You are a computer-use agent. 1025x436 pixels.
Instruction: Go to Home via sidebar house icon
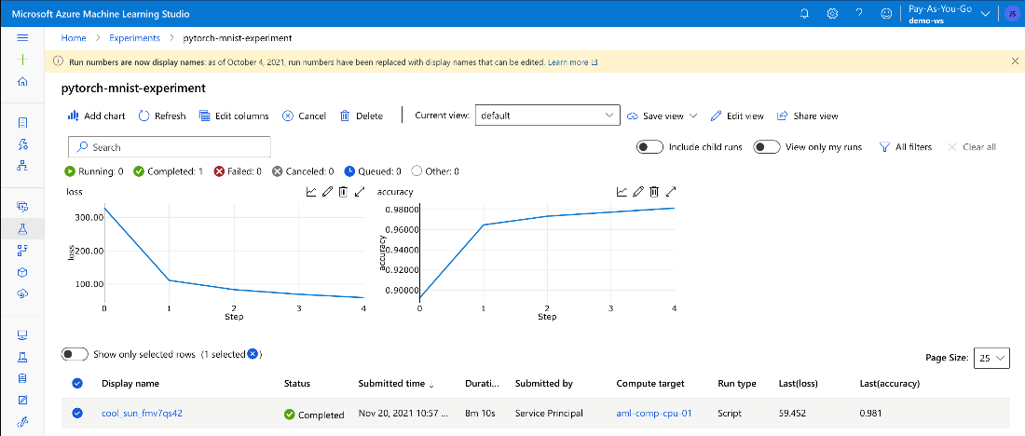tap(22, 82)
